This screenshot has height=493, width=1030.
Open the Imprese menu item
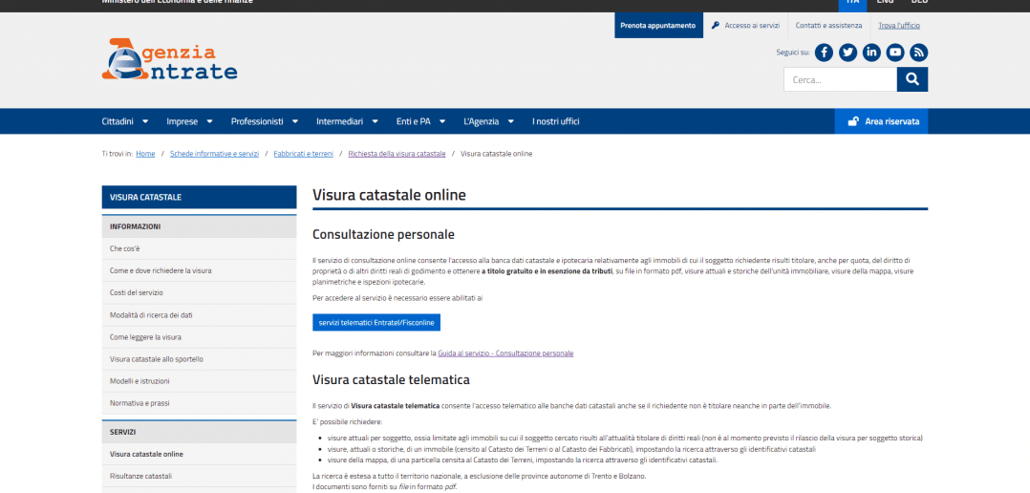tap(182, 121)
